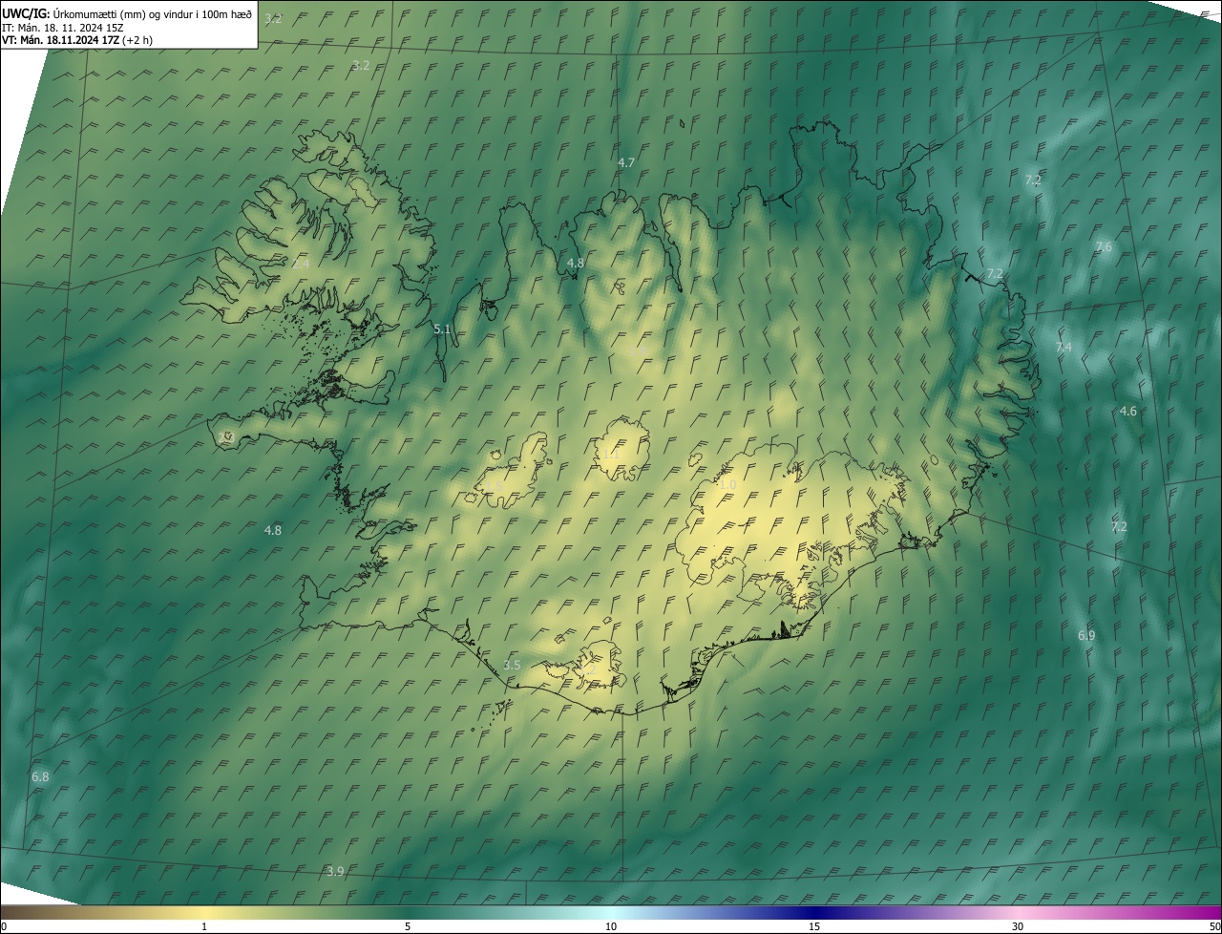Click the 1.0 value label on the glacier
The width and height of the screenshot is (1222, 934).
coord(727,486)
